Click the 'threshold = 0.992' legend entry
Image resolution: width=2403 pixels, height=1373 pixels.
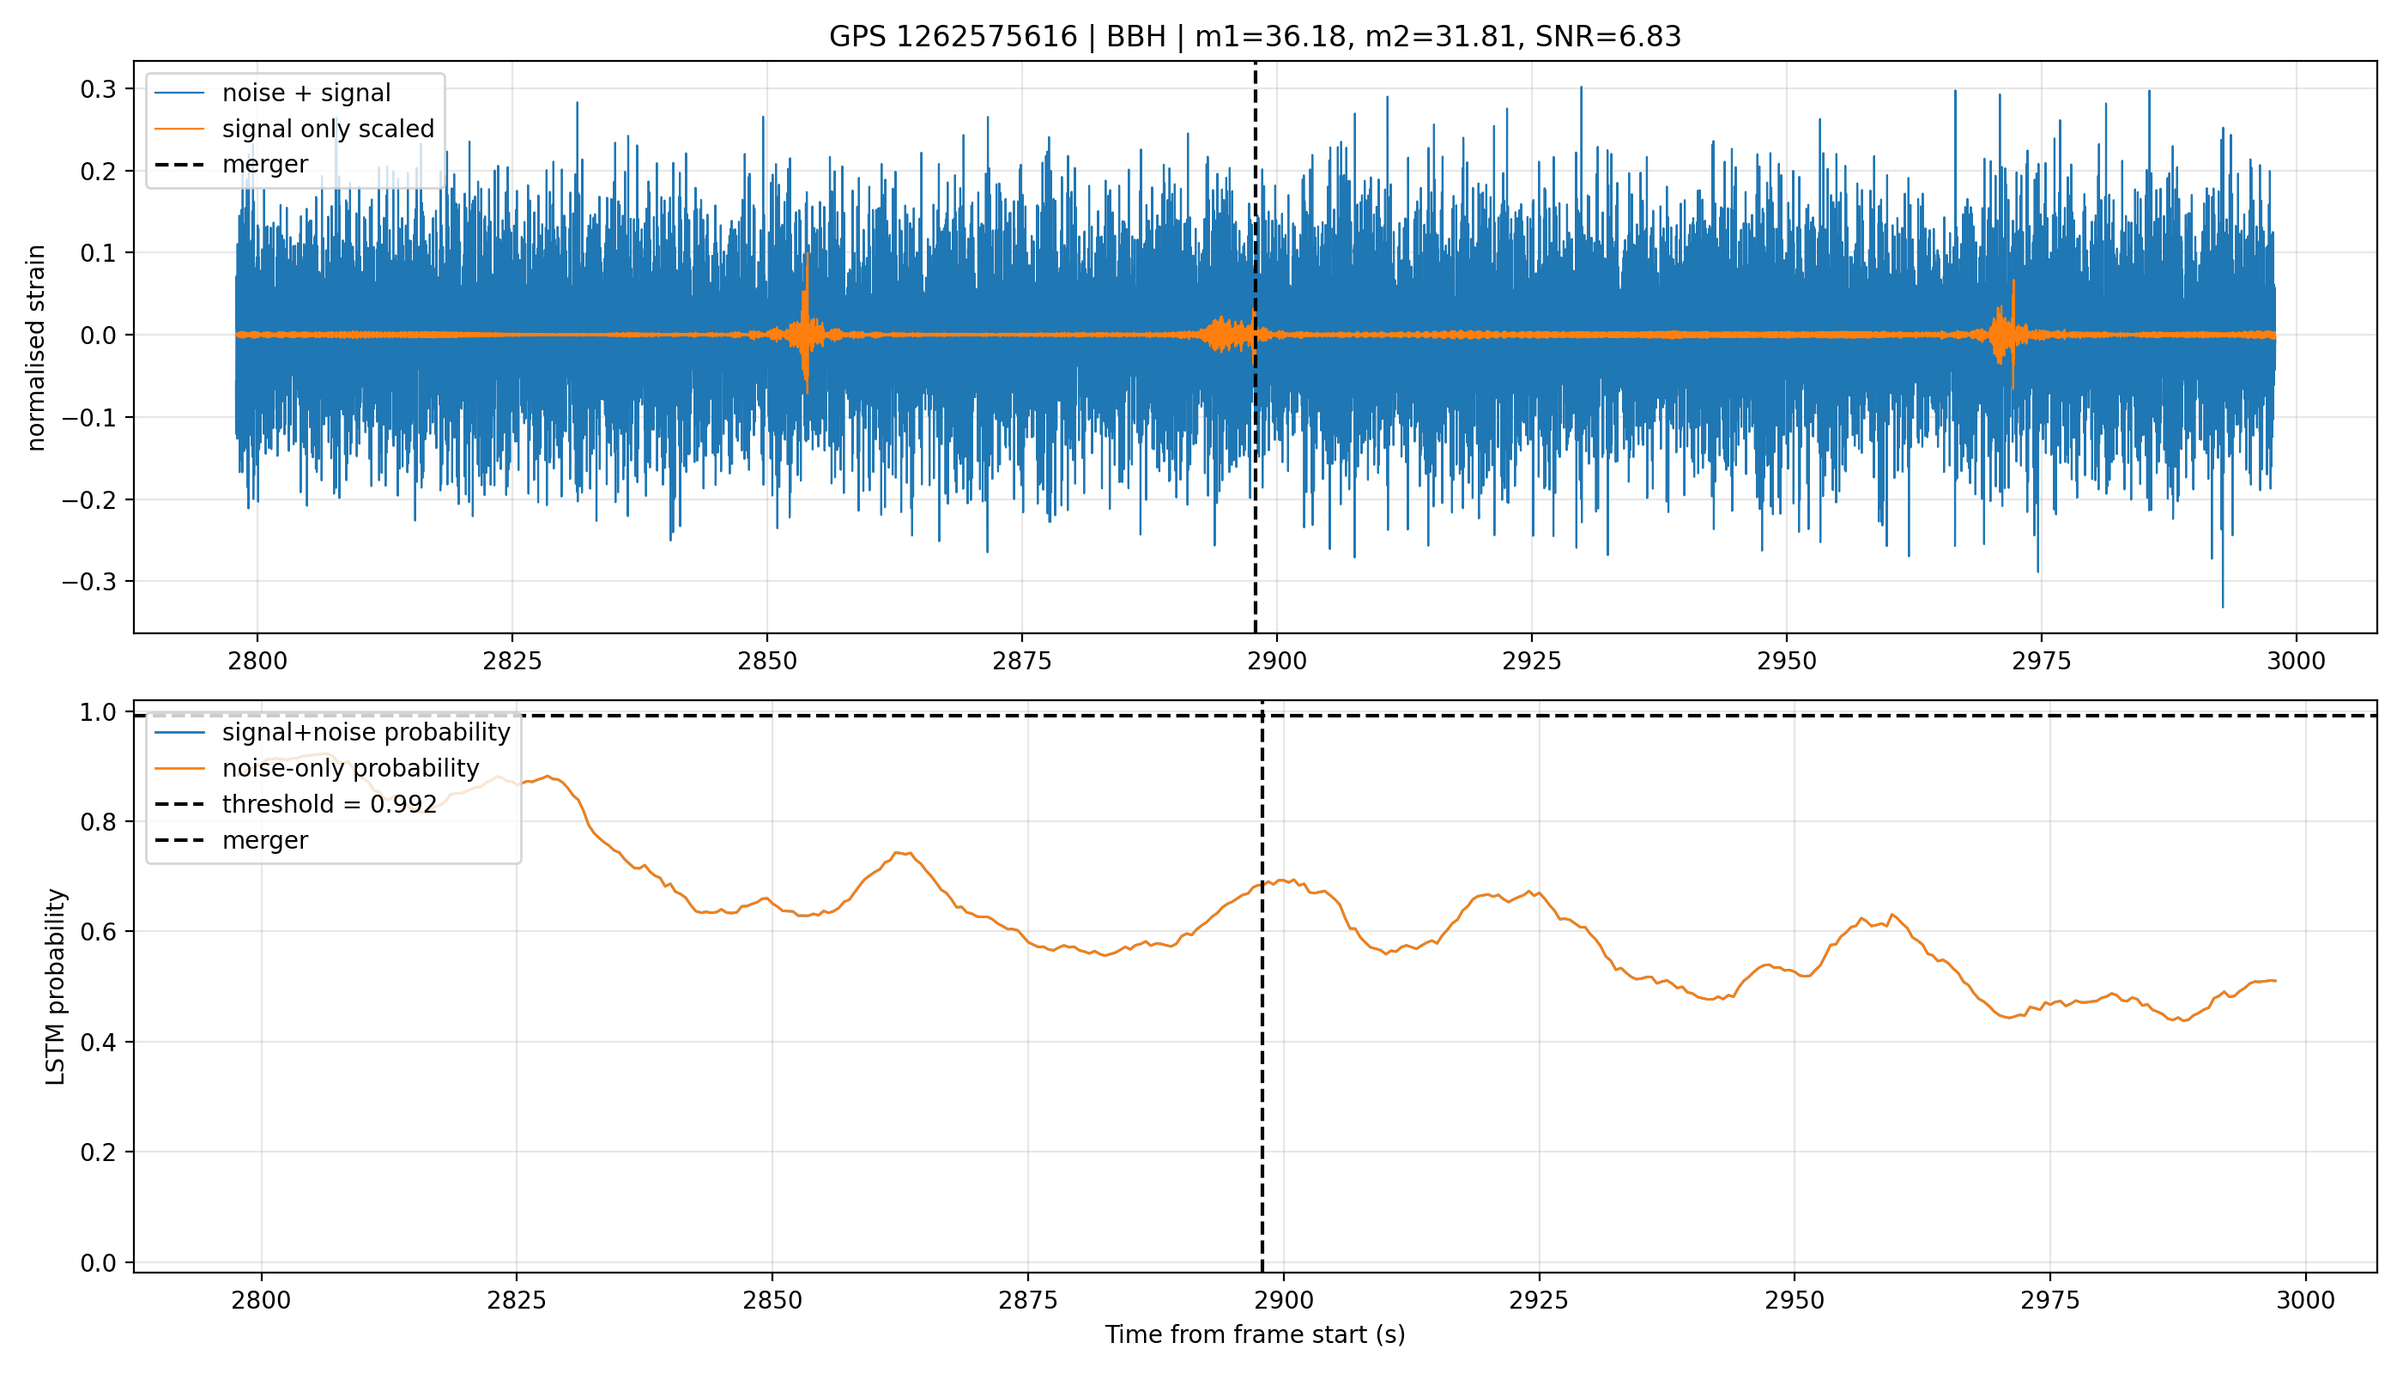pyautogui.click(x=296, y=804)
